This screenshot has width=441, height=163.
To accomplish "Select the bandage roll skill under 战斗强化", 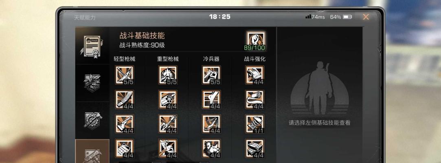I will tap(255, 99).
